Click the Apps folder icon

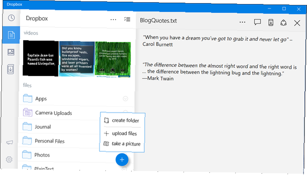tap(28, 98)
